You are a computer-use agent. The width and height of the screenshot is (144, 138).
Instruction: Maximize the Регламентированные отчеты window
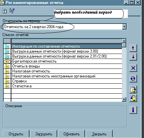(x=132, y=3)
